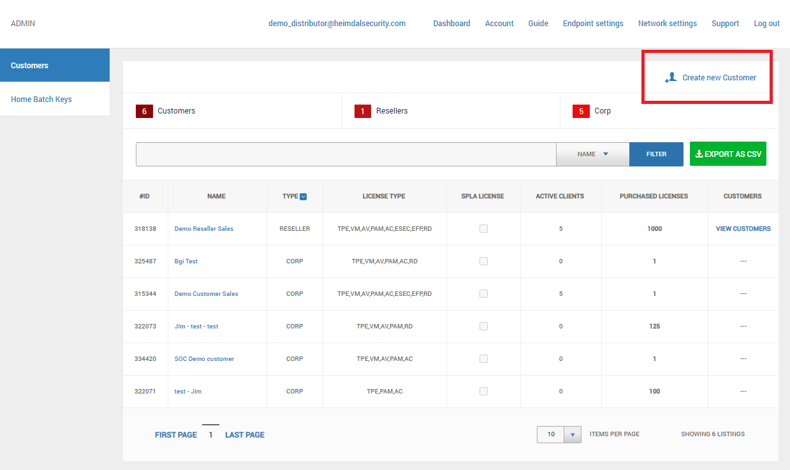Click the ADMIN label in header
The image size is (790, 470).
pyautogui.click(x=23, y=24)
